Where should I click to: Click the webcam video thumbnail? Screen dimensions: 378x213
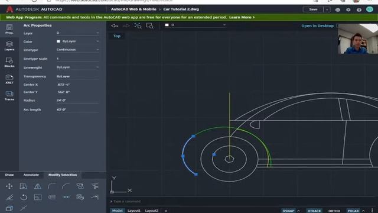[358, 38]
